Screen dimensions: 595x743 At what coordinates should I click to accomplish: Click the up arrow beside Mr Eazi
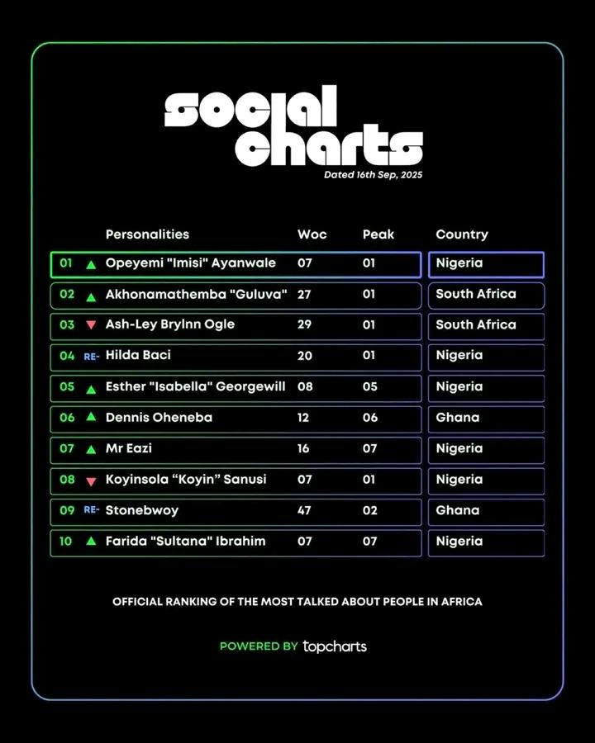(x=91, y=449)
